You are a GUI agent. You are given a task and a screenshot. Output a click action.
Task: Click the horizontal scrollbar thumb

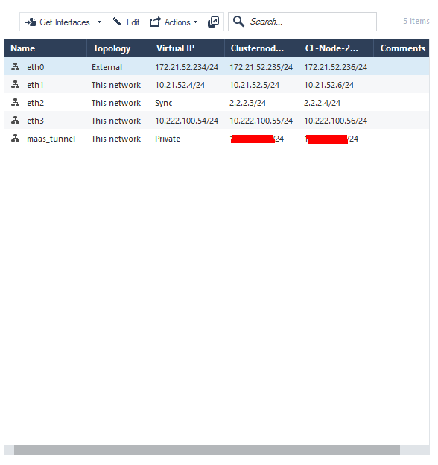click(207, 450)
